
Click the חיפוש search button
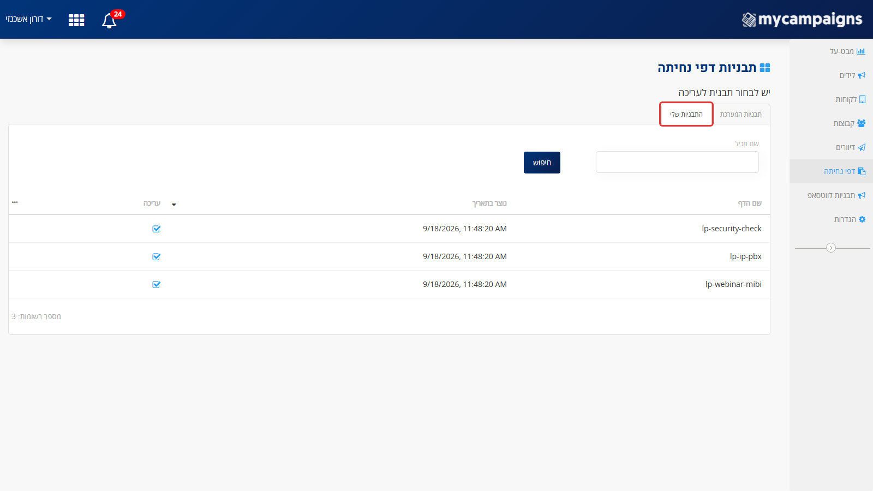coord(542,163)
